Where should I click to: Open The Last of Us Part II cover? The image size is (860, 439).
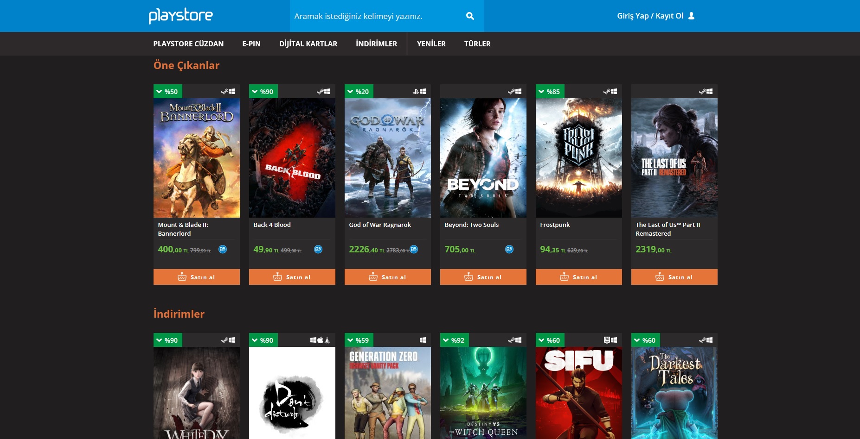(x=674, y=158)
